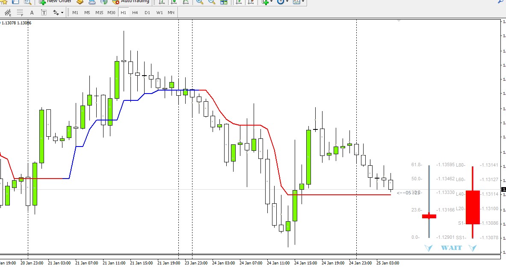Switch to M15 timeframe
506x267 pixels.
click(x=99, y=12)
